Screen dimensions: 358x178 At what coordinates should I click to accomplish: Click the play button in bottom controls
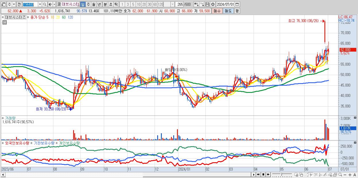pyautogui.click(x=254, y=175)
